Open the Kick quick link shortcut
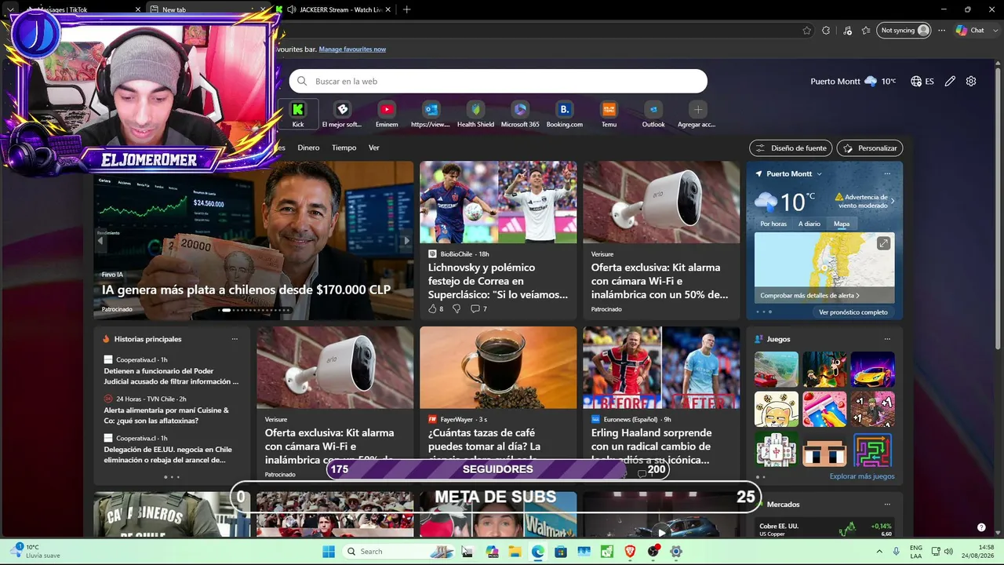The height and width of the screenshot is (565, 1004). point(298,115)
